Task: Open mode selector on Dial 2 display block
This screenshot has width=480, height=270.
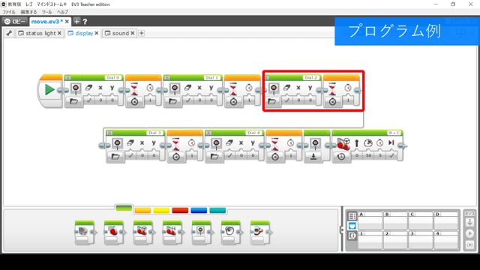Action: pyautogui.click(x=271, y=101)
